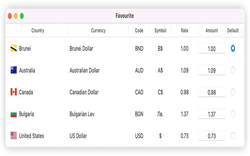Click the Bulgaria flag icon

pos(14,114)
